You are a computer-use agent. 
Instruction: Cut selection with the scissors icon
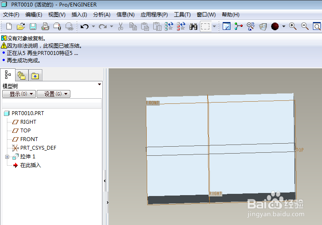120,26
